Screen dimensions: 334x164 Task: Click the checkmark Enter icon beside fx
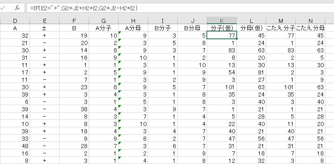point(3,8)
